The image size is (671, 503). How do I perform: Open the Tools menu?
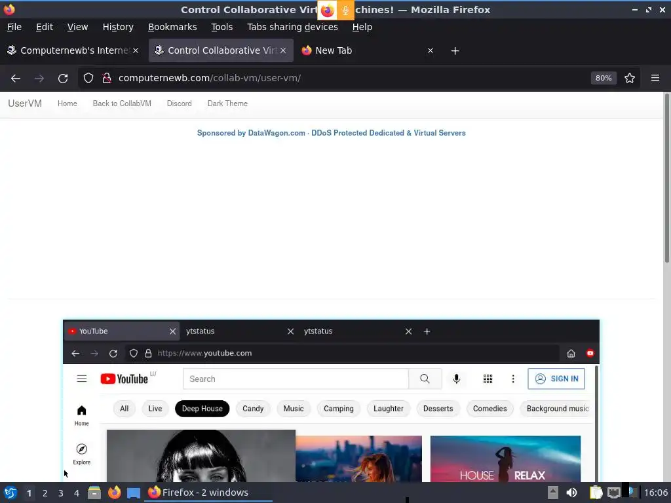point(221,27)
